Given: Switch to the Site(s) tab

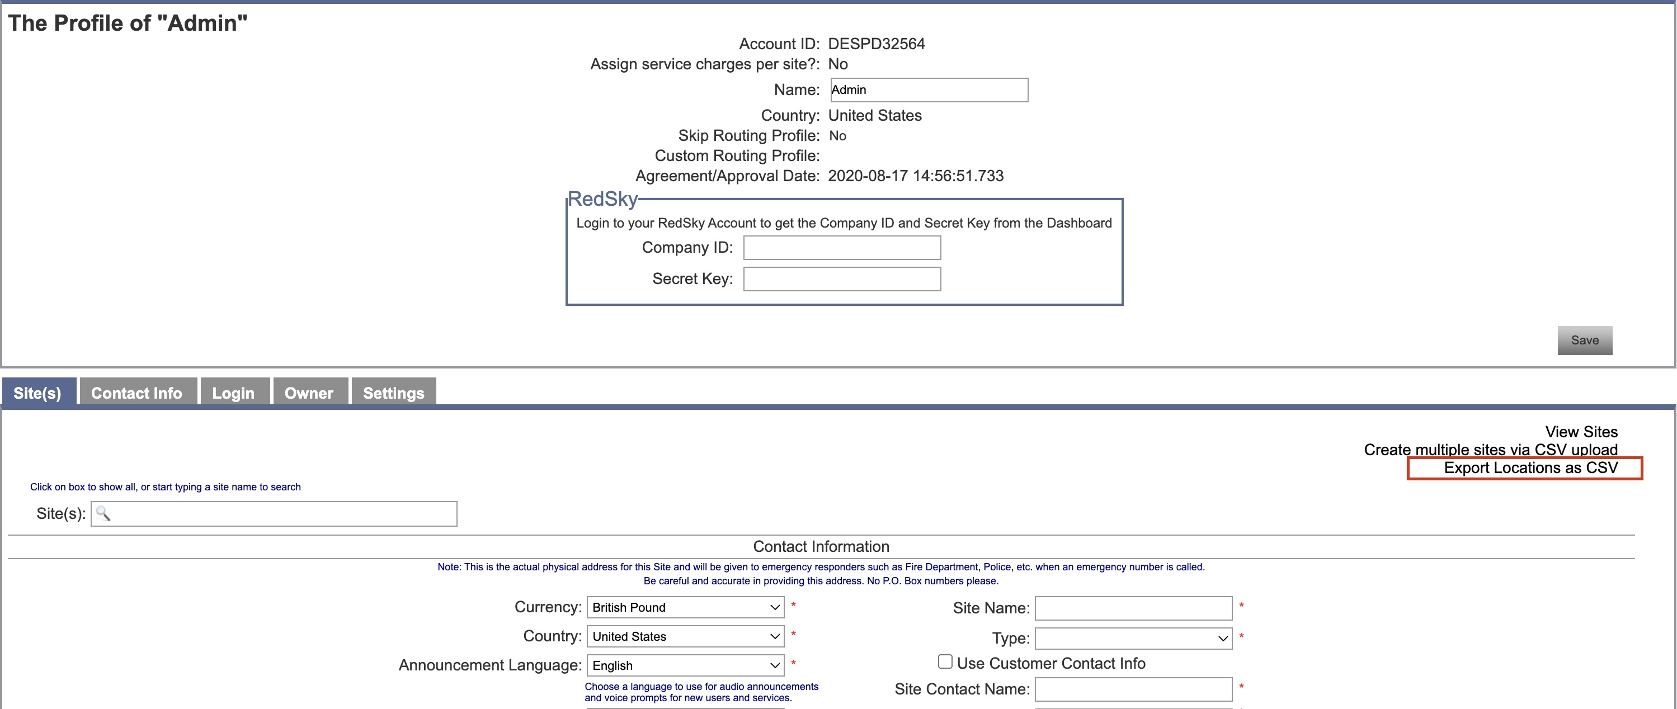Looking at the screenshot, I should [x=38, y=392].
